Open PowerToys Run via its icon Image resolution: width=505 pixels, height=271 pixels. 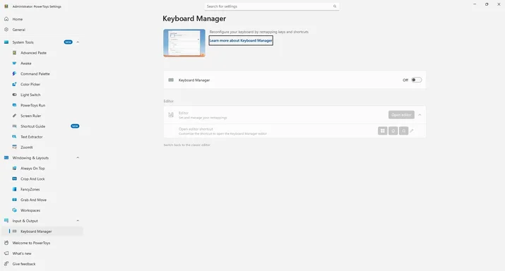pos(15,105)
